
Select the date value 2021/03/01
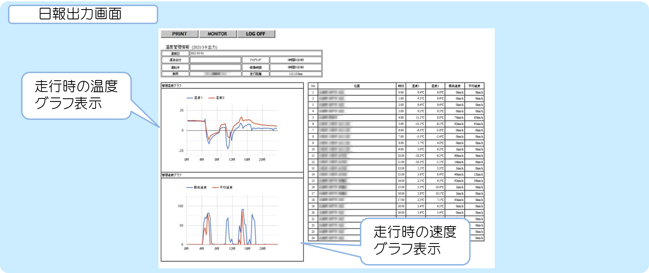197,53
